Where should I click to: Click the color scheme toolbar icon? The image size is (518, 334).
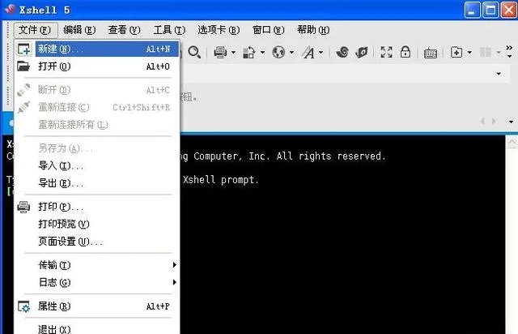(248, 52)
